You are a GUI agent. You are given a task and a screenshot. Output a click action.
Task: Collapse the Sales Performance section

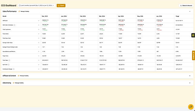point(190,11)
